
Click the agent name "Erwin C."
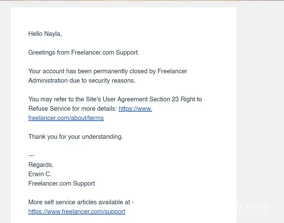click(40, 174)
